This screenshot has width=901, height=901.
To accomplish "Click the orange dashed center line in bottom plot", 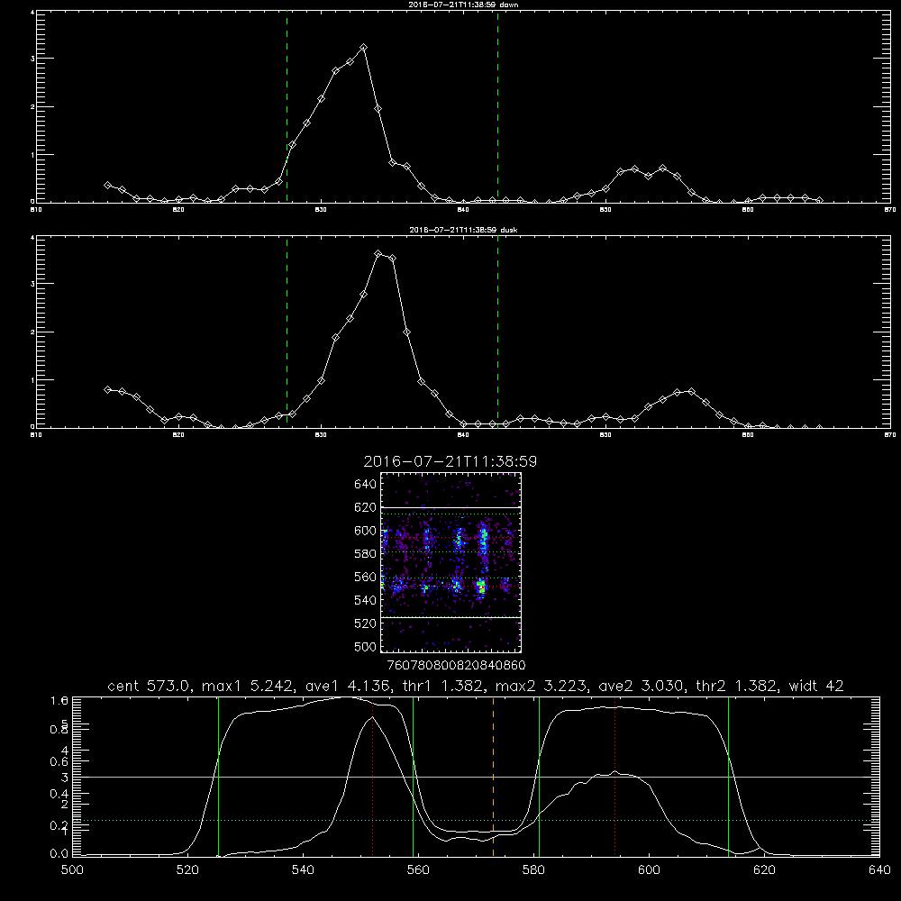I will point(493,777).
